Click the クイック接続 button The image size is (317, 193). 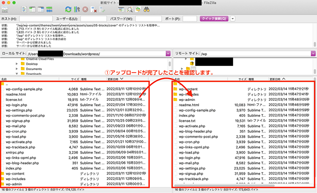click(214, 19)
